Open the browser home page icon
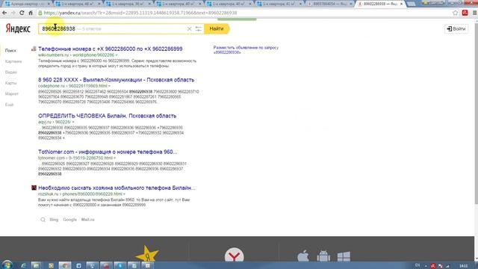The image size is (478, 269). pos(31,13)
